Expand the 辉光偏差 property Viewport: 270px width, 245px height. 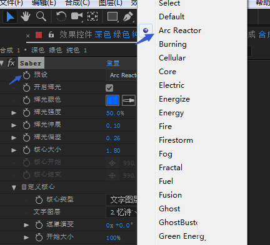point(14,138)
